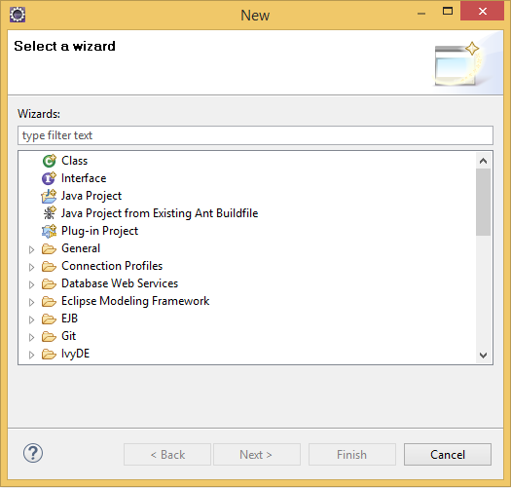Click the Back button
This screenshot has height=488, width=511.
[x=167, y=455]
